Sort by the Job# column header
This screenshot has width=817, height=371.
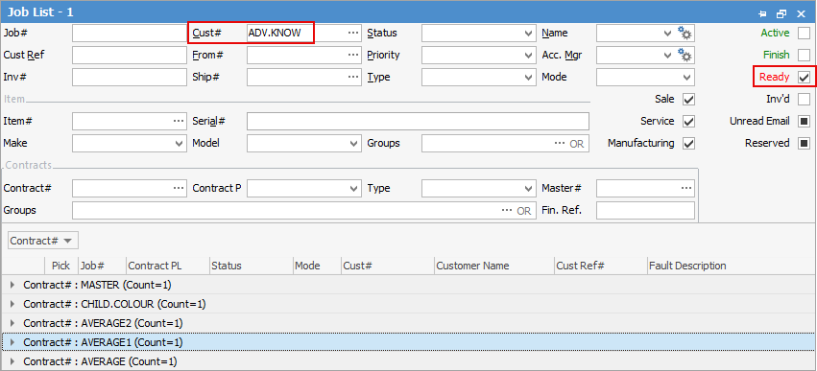(x=102, y=266)
